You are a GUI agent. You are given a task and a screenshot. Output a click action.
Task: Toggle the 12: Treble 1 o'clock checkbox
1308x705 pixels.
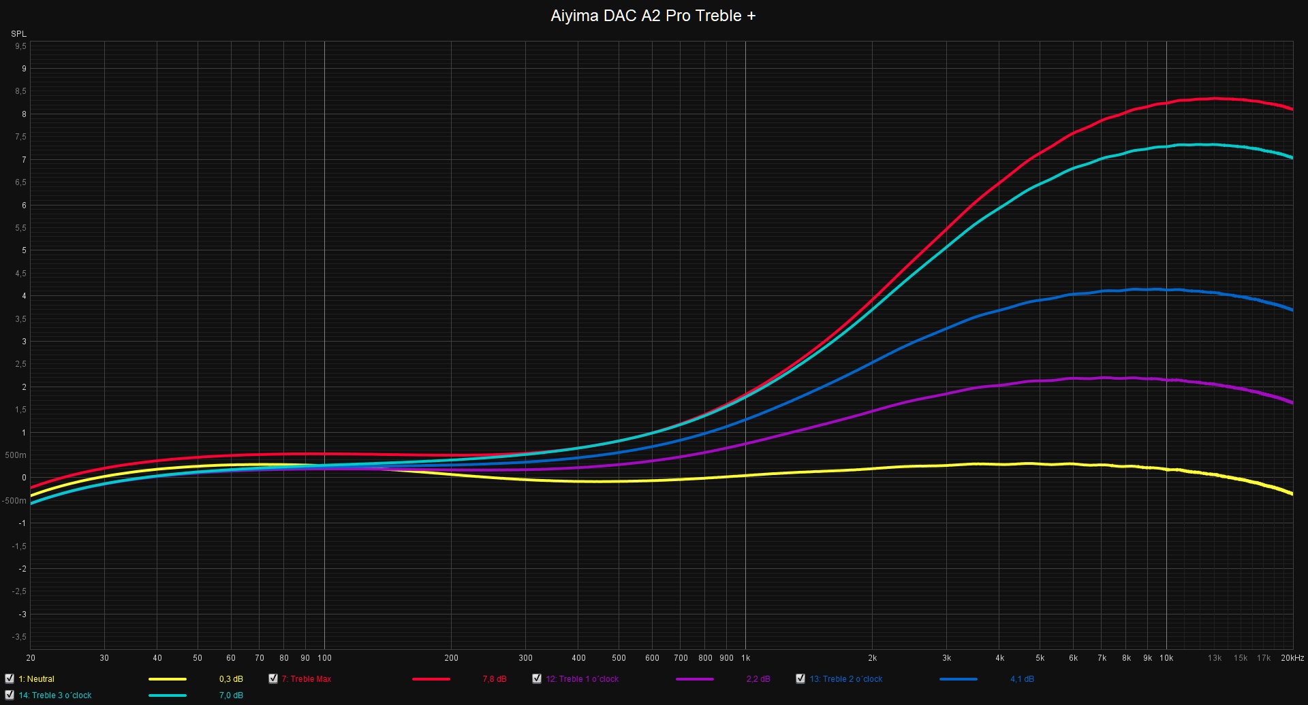point(537,678)
